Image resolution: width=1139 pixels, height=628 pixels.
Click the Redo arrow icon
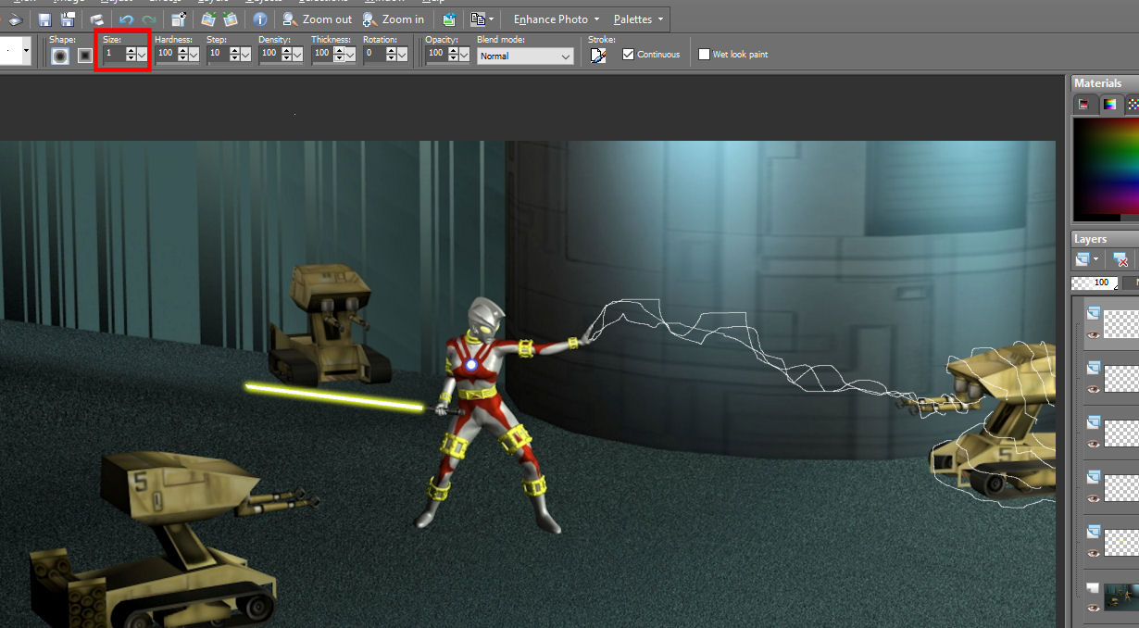[149, 19]
